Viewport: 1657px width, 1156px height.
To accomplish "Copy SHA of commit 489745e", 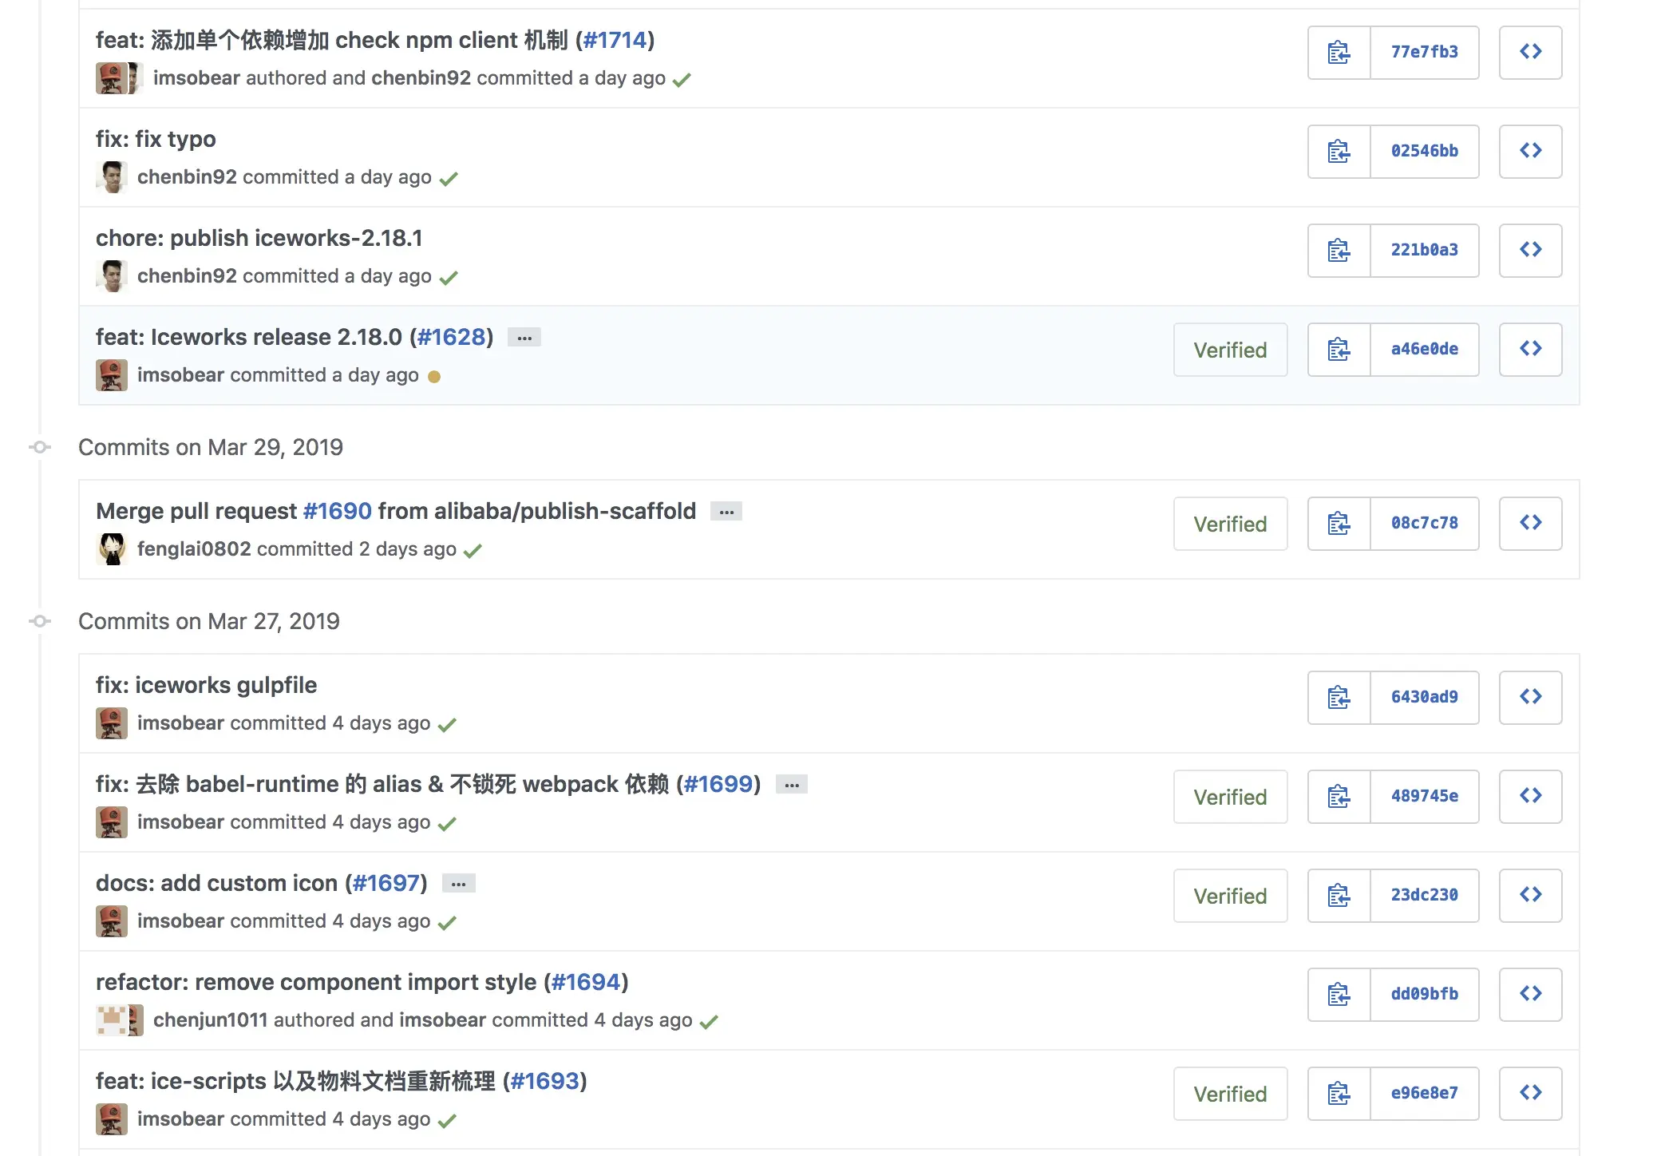I will 1339,797.
